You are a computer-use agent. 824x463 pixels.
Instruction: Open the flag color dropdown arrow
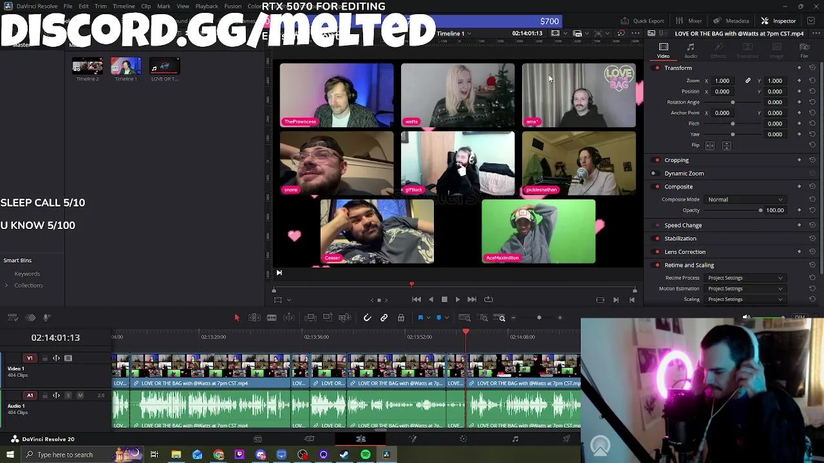point(429,318)
